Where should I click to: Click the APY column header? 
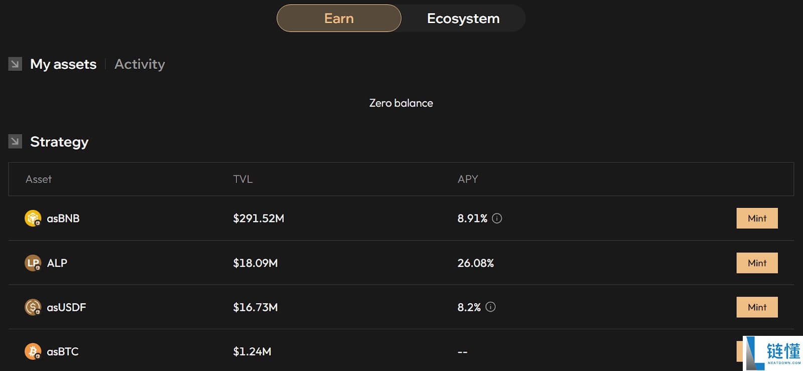[468, 179]
